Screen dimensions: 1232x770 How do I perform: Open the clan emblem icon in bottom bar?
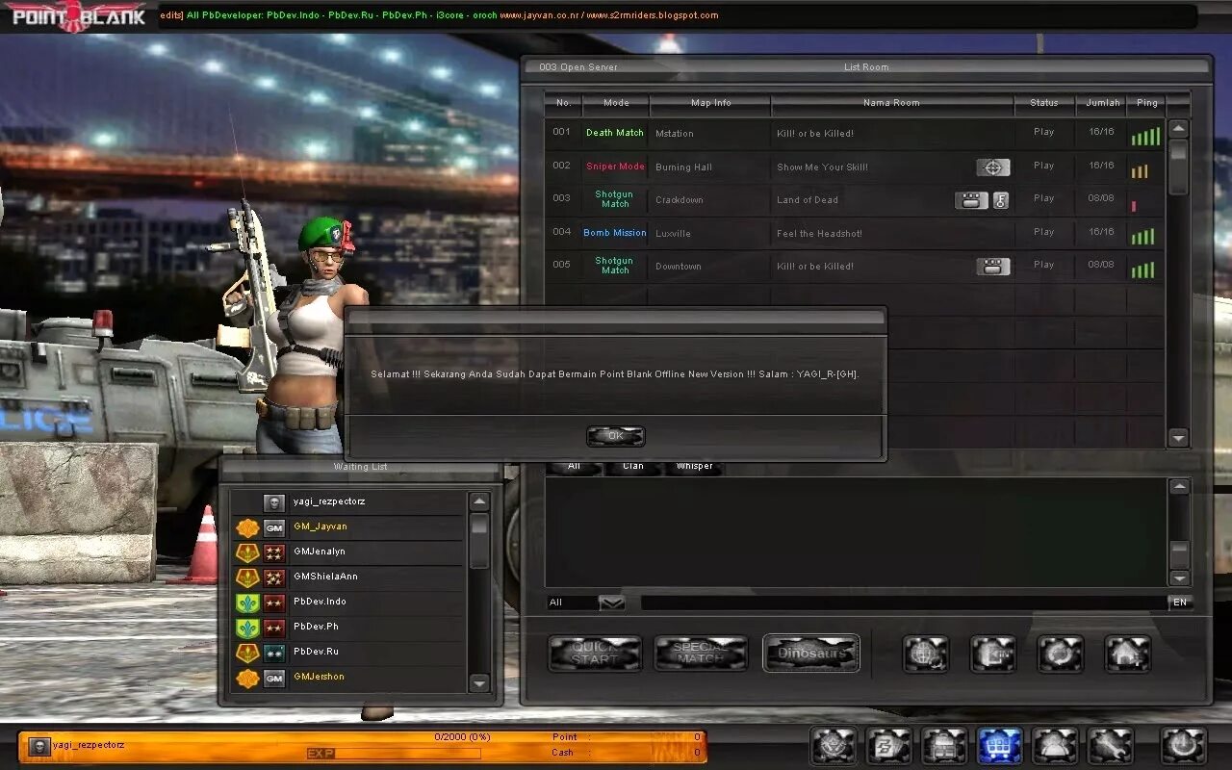[834, 746]
